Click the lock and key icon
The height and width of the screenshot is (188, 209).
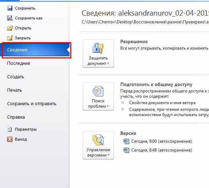[x=98, y=48]
